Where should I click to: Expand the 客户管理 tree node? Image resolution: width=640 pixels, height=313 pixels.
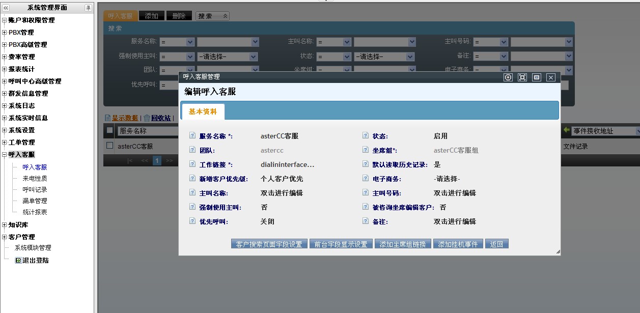5,237
